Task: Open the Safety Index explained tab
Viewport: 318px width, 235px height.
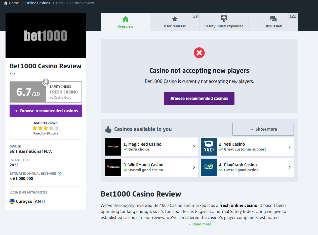Action: pos(224,22)
